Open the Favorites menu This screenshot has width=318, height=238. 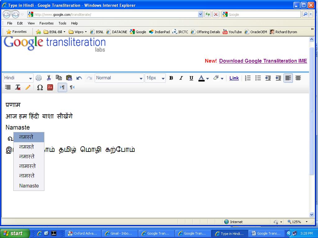point(47,23)
